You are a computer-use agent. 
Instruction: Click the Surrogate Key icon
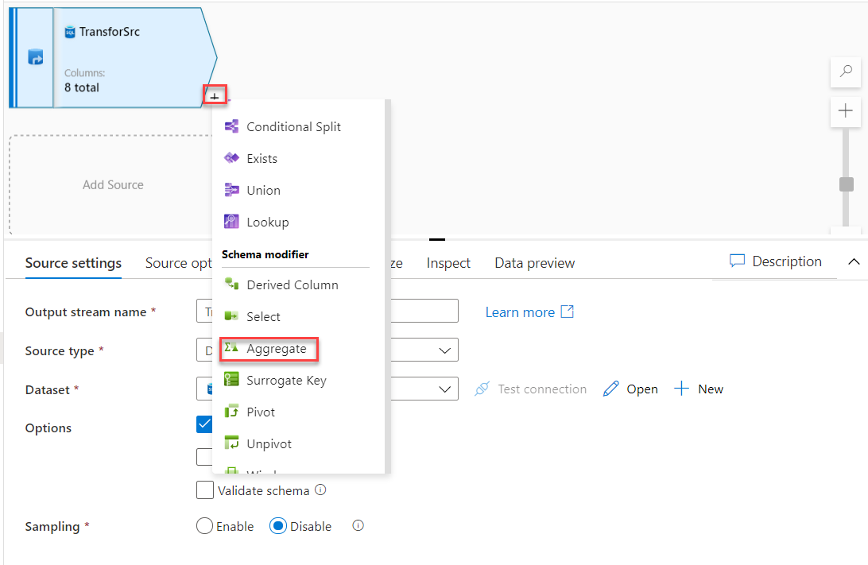[x=231, y=380]
